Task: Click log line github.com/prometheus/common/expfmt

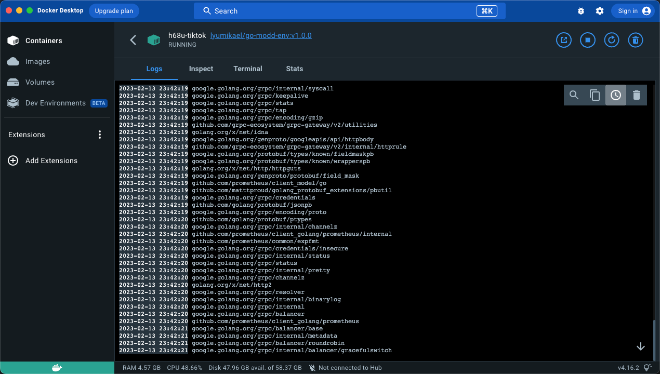Action: tap(255, 241)
